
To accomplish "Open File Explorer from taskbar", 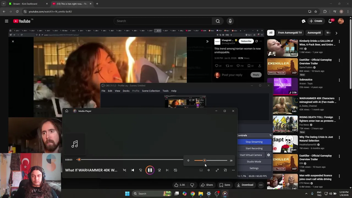I will coord(201,194).
